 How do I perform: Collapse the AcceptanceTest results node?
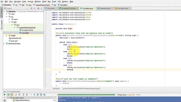pyautogui.click(x=8, y=98)
